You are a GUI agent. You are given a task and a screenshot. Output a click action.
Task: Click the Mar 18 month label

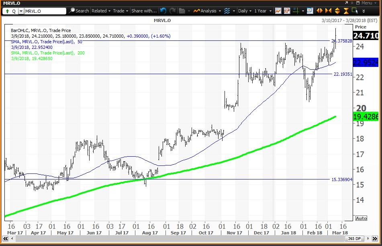click(340, 233)
